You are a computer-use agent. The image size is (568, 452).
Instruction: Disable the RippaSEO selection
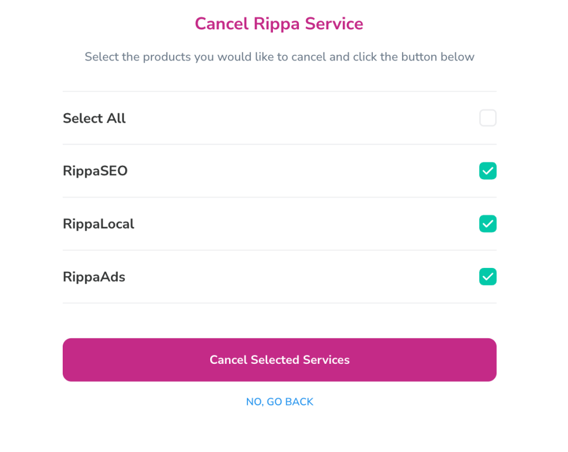tap(488, 171)
